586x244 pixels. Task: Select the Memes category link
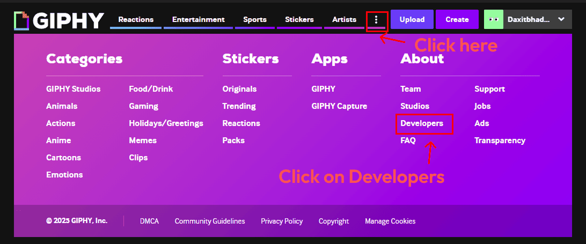(143, 141)
